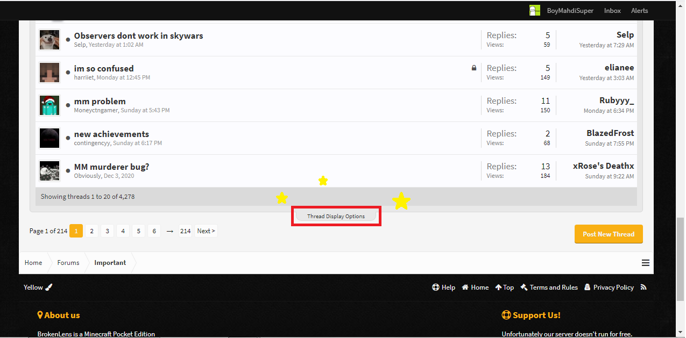Click Moneyctngamer's Santa hat avatar
686x338 pixels.
49,105
